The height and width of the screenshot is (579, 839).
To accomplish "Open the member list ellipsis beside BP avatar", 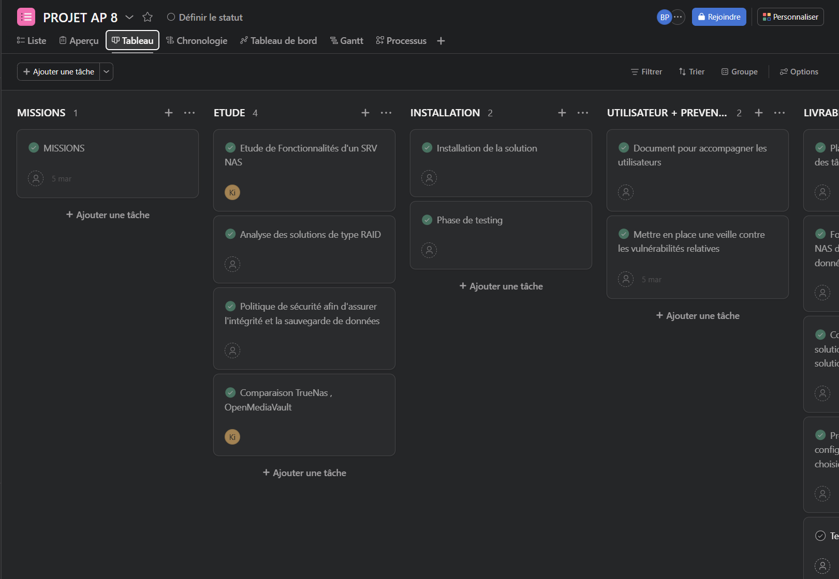I will pos(678,17).
